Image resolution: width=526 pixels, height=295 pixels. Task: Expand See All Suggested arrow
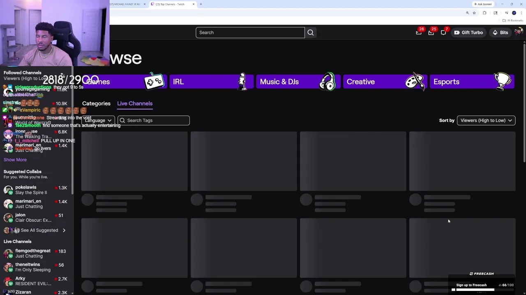pos(64,230)
